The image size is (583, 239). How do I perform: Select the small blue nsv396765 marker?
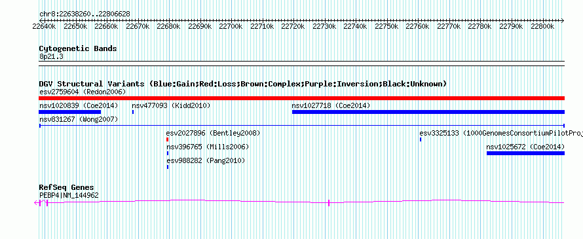tap(167, 153)
